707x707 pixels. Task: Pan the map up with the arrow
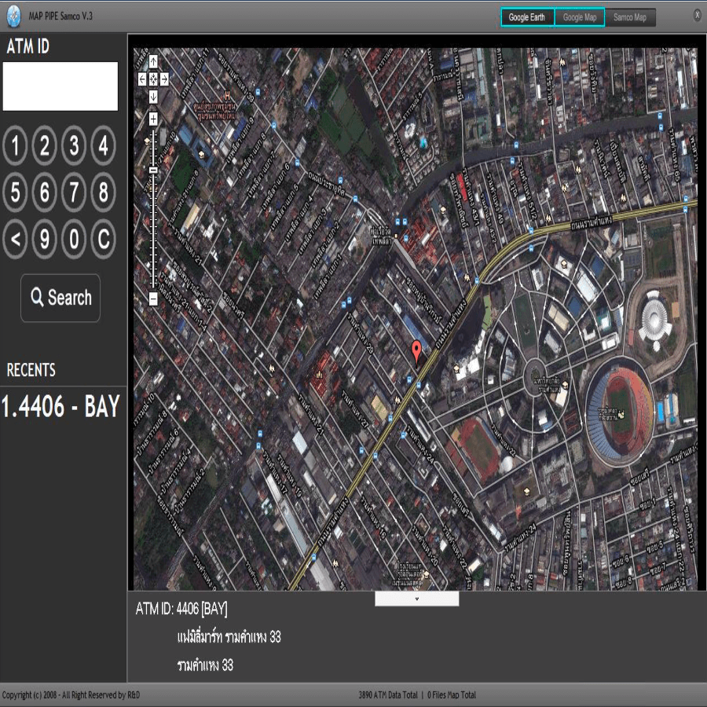[x=153, y=60]
